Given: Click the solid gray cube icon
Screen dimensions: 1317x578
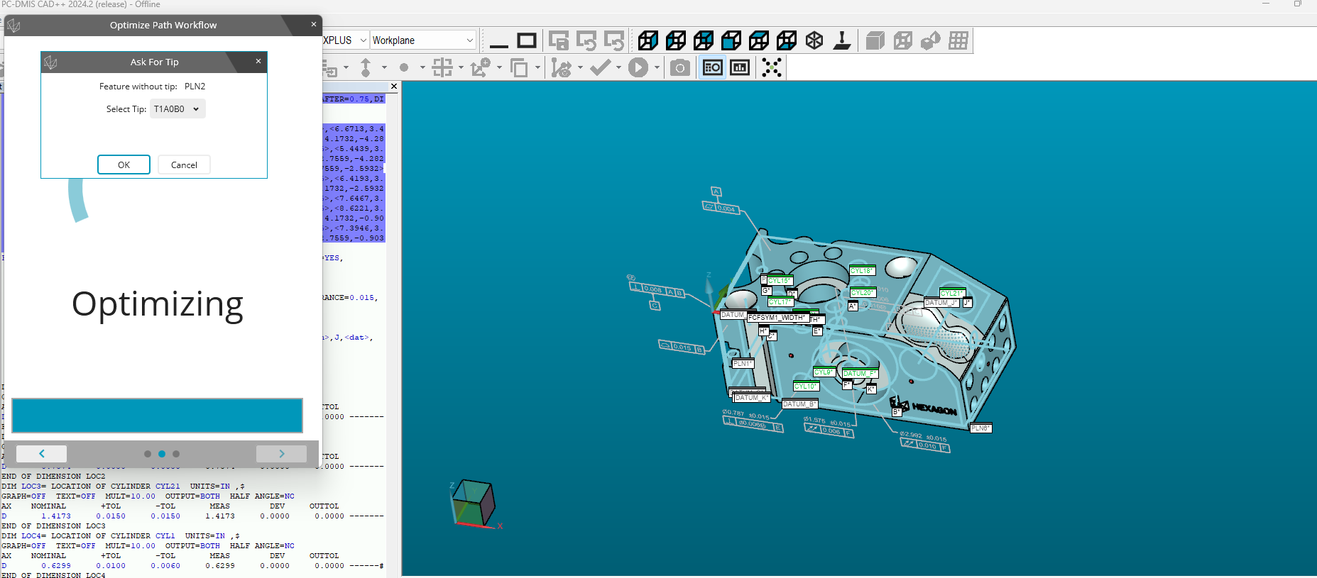Looking at the screenshot, I should [x=875, y=40].
